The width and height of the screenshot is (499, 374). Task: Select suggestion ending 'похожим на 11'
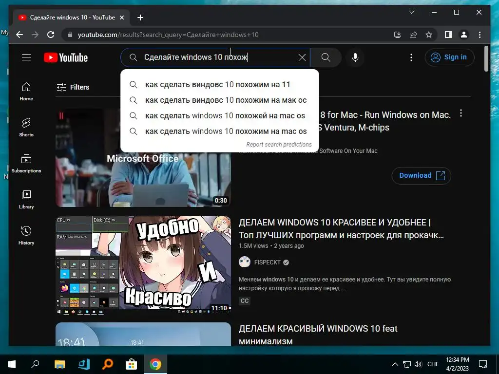pyautogui.click(x=220, y=85)
